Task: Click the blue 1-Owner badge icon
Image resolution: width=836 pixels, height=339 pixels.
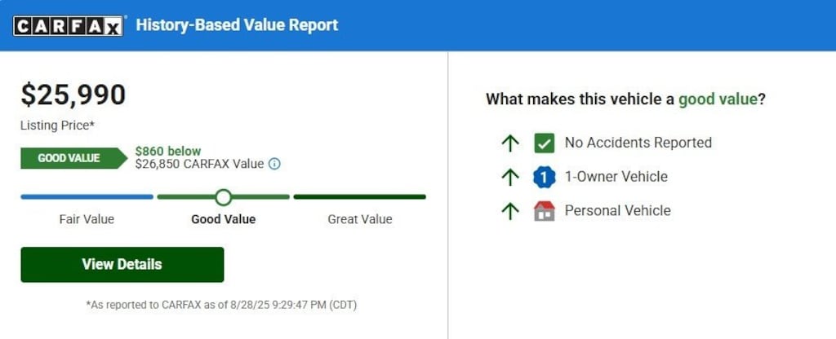Action: click(545, 177)
